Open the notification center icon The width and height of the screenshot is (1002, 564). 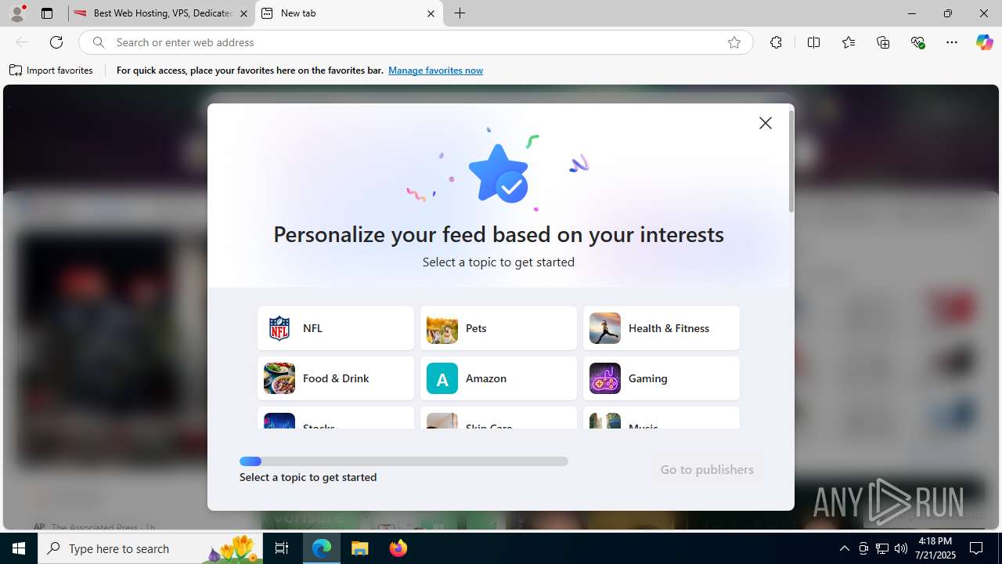point(977,548)
